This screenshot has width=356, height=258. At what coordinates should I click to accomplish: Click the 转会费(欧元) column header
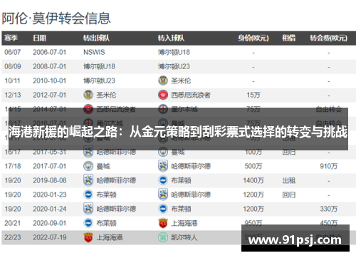[x=328, y=38]
